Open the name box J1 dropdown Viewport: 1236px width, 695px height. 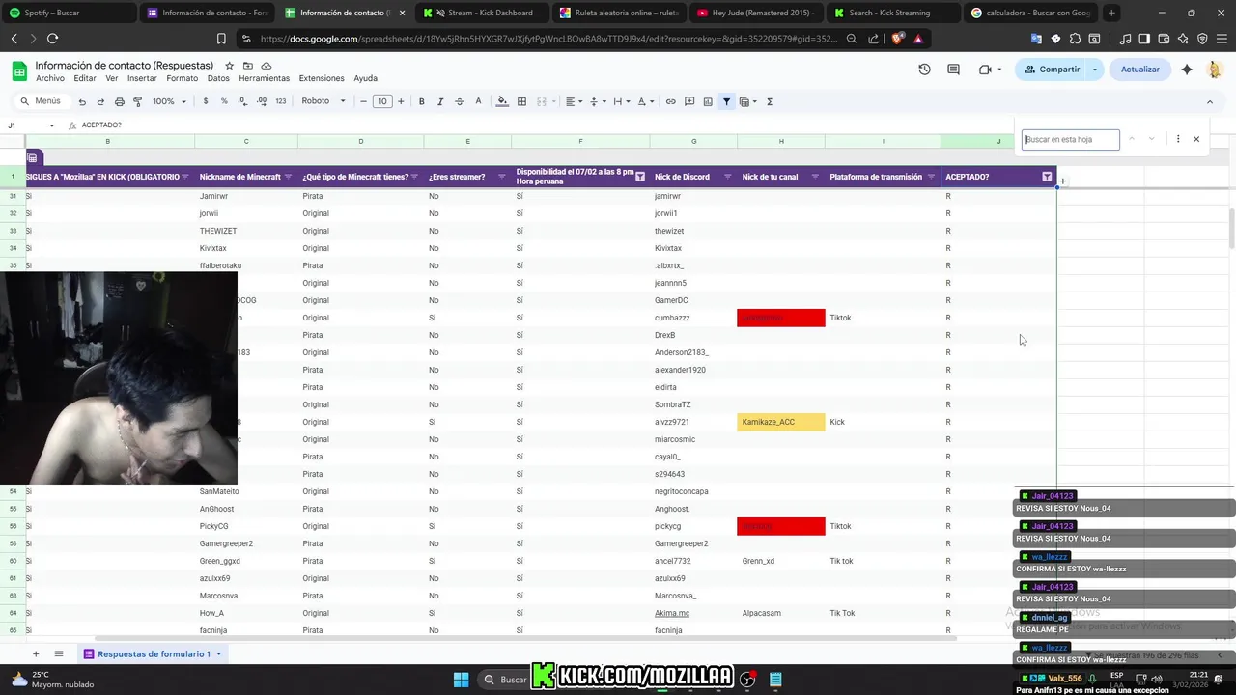tap(52, 125)
